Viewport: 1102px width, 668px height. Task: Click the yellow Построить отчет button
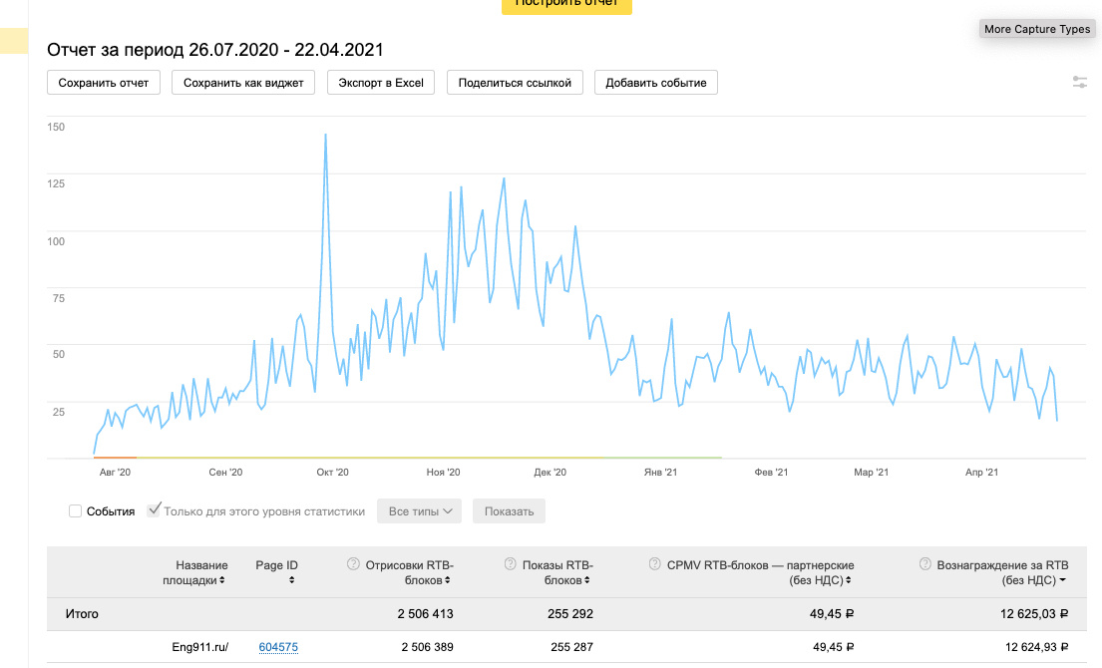coord(566,6)
